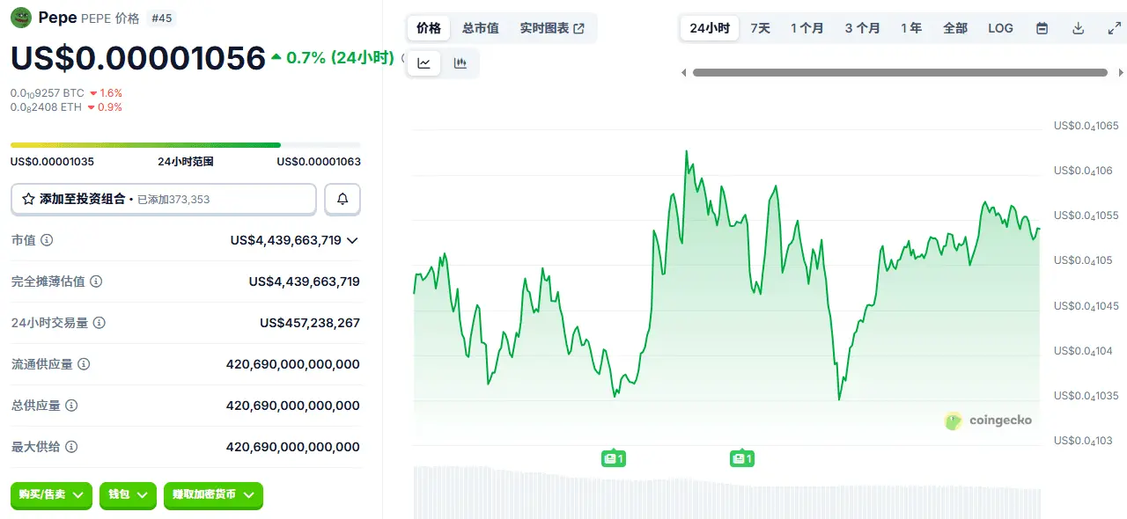
Task: Download the chart data icon
Action: (1078, 28)
